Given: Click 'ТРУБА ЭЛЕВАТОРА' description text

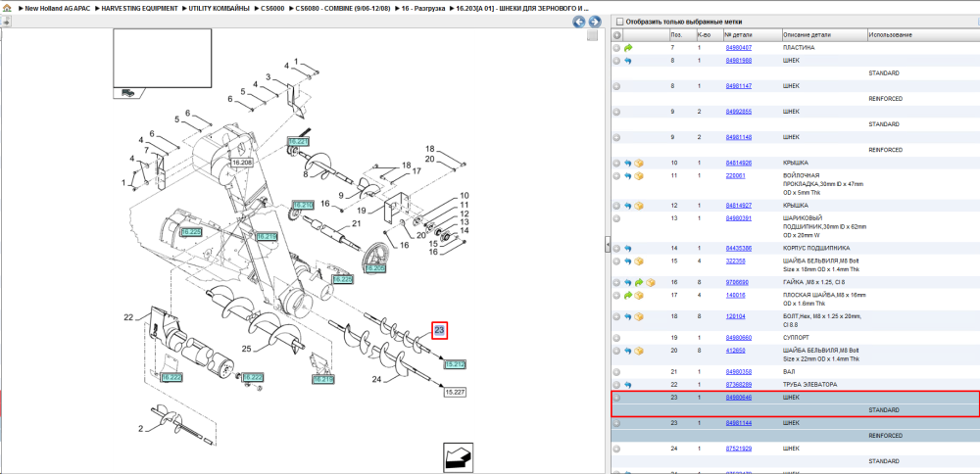Looking at the screenshot, I should [x=809, y=385].
